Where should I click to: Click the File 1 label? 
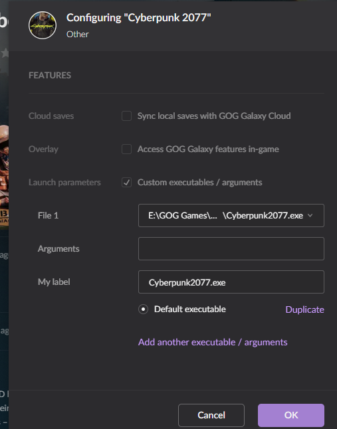pyautogui.click(x=48, y=216)
